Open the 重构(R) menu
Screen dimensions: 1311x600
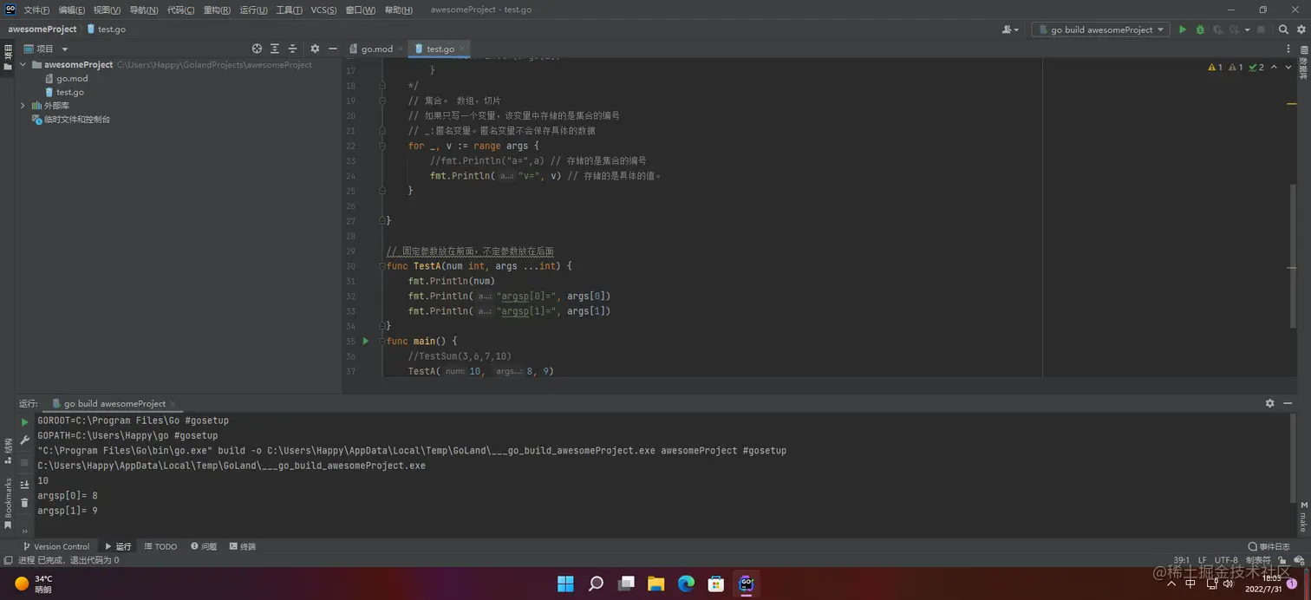[217, 10]
